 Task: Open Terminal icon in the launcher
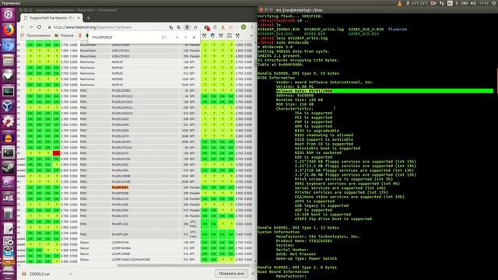point(8,152)
